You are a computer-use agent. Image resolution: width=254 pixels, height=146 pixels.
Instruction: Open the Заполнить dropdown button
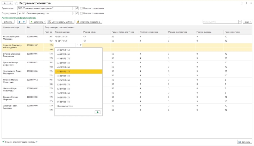[x=38, y=22]
